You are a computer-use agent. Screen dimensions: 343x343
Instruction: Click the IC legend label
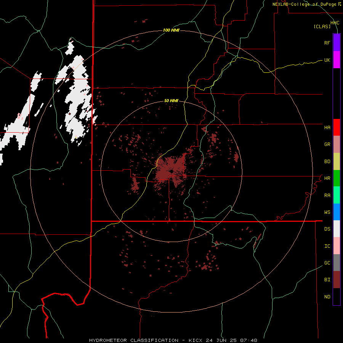[x=327, y=246]
